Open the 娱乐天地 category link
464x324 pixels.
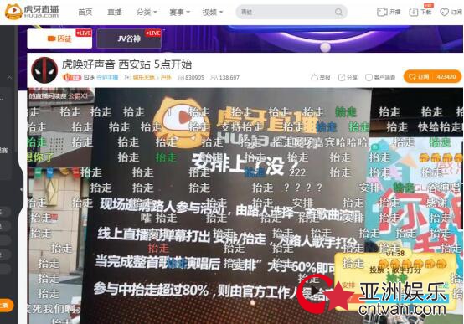pyautogui.click(x=144, y=78)
